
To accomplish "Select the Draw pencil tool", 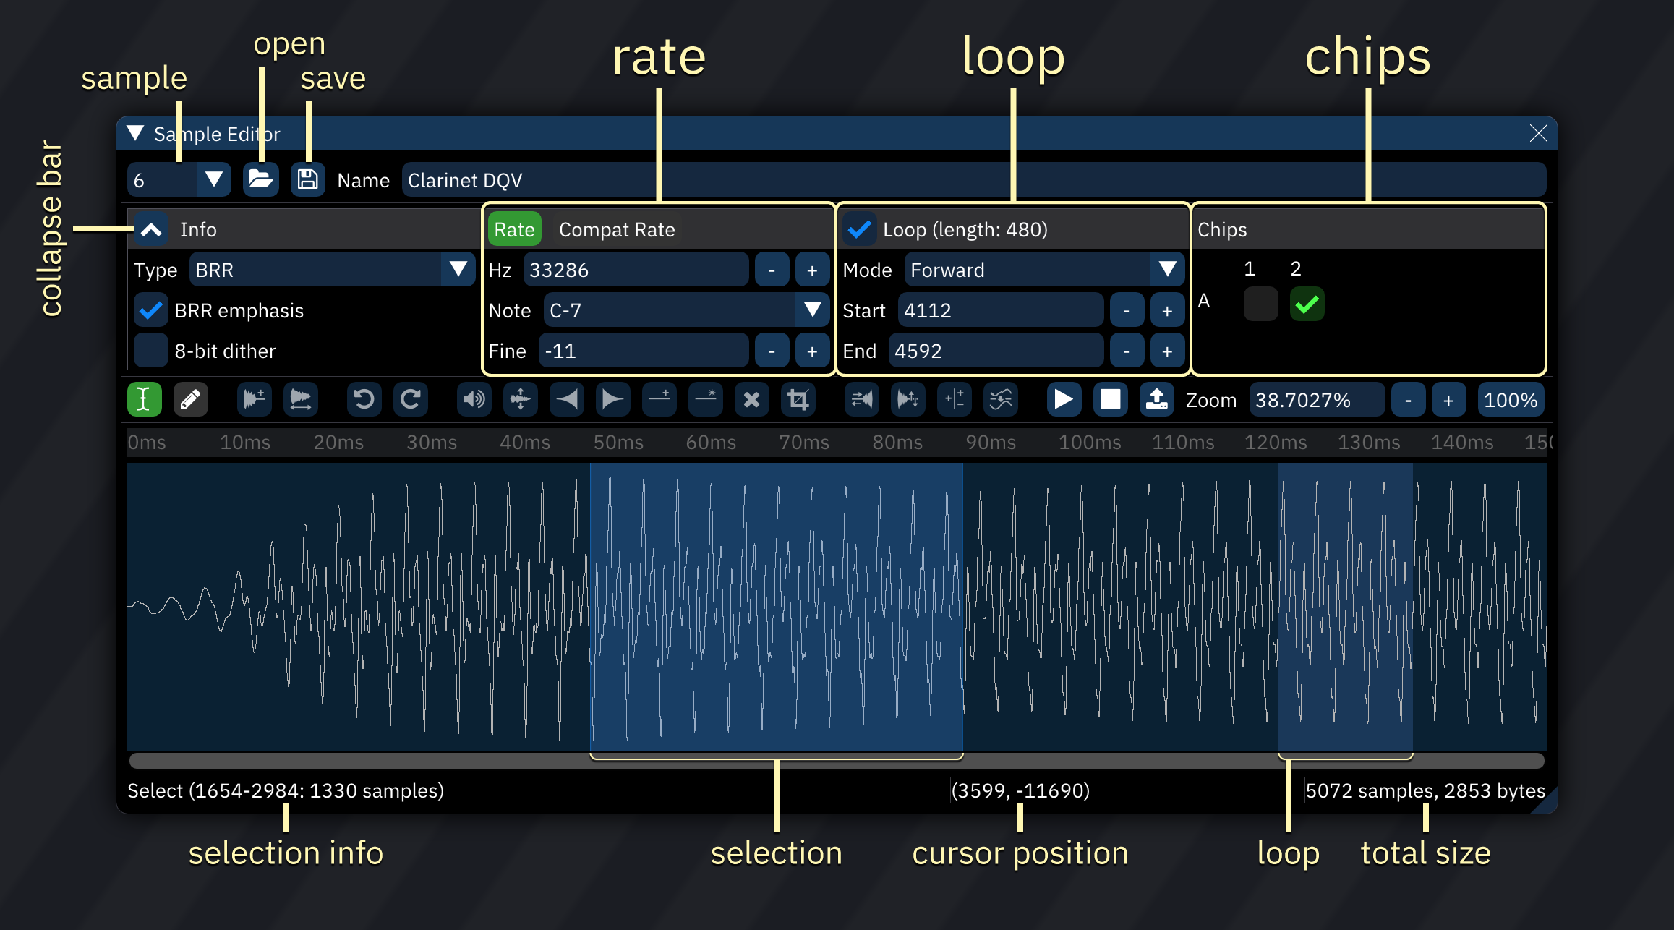I will pos(190,399).
